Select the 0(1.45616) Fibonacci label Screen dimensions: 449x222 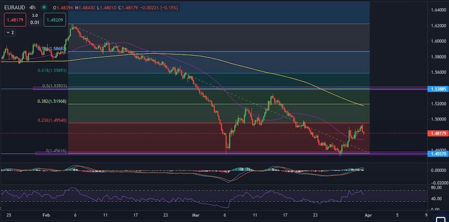pyautogui.click(x=56, y=150)
